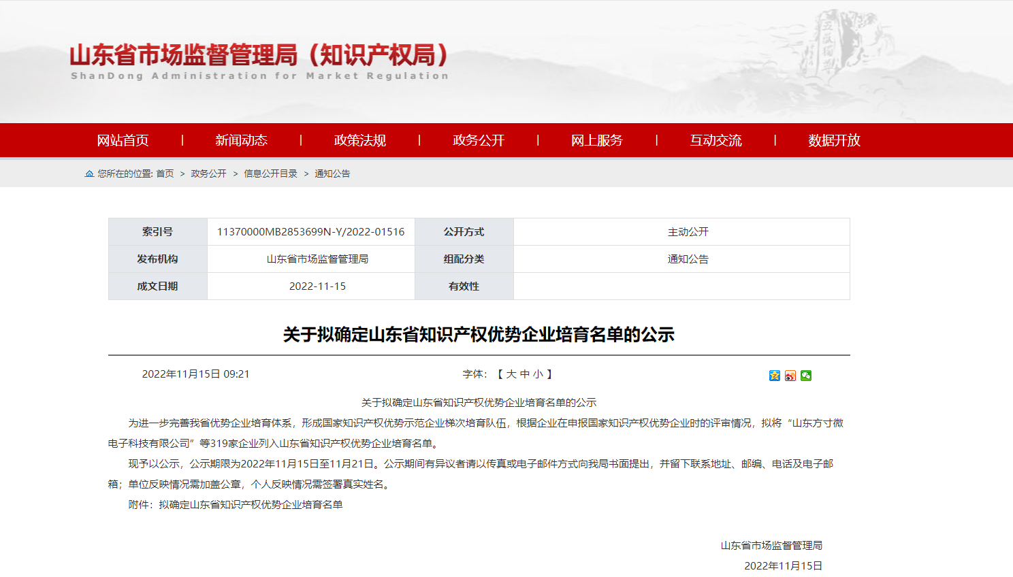Open the 新闻动态 menu
Screen dimensions: 1013x577
tap(241, 140)
